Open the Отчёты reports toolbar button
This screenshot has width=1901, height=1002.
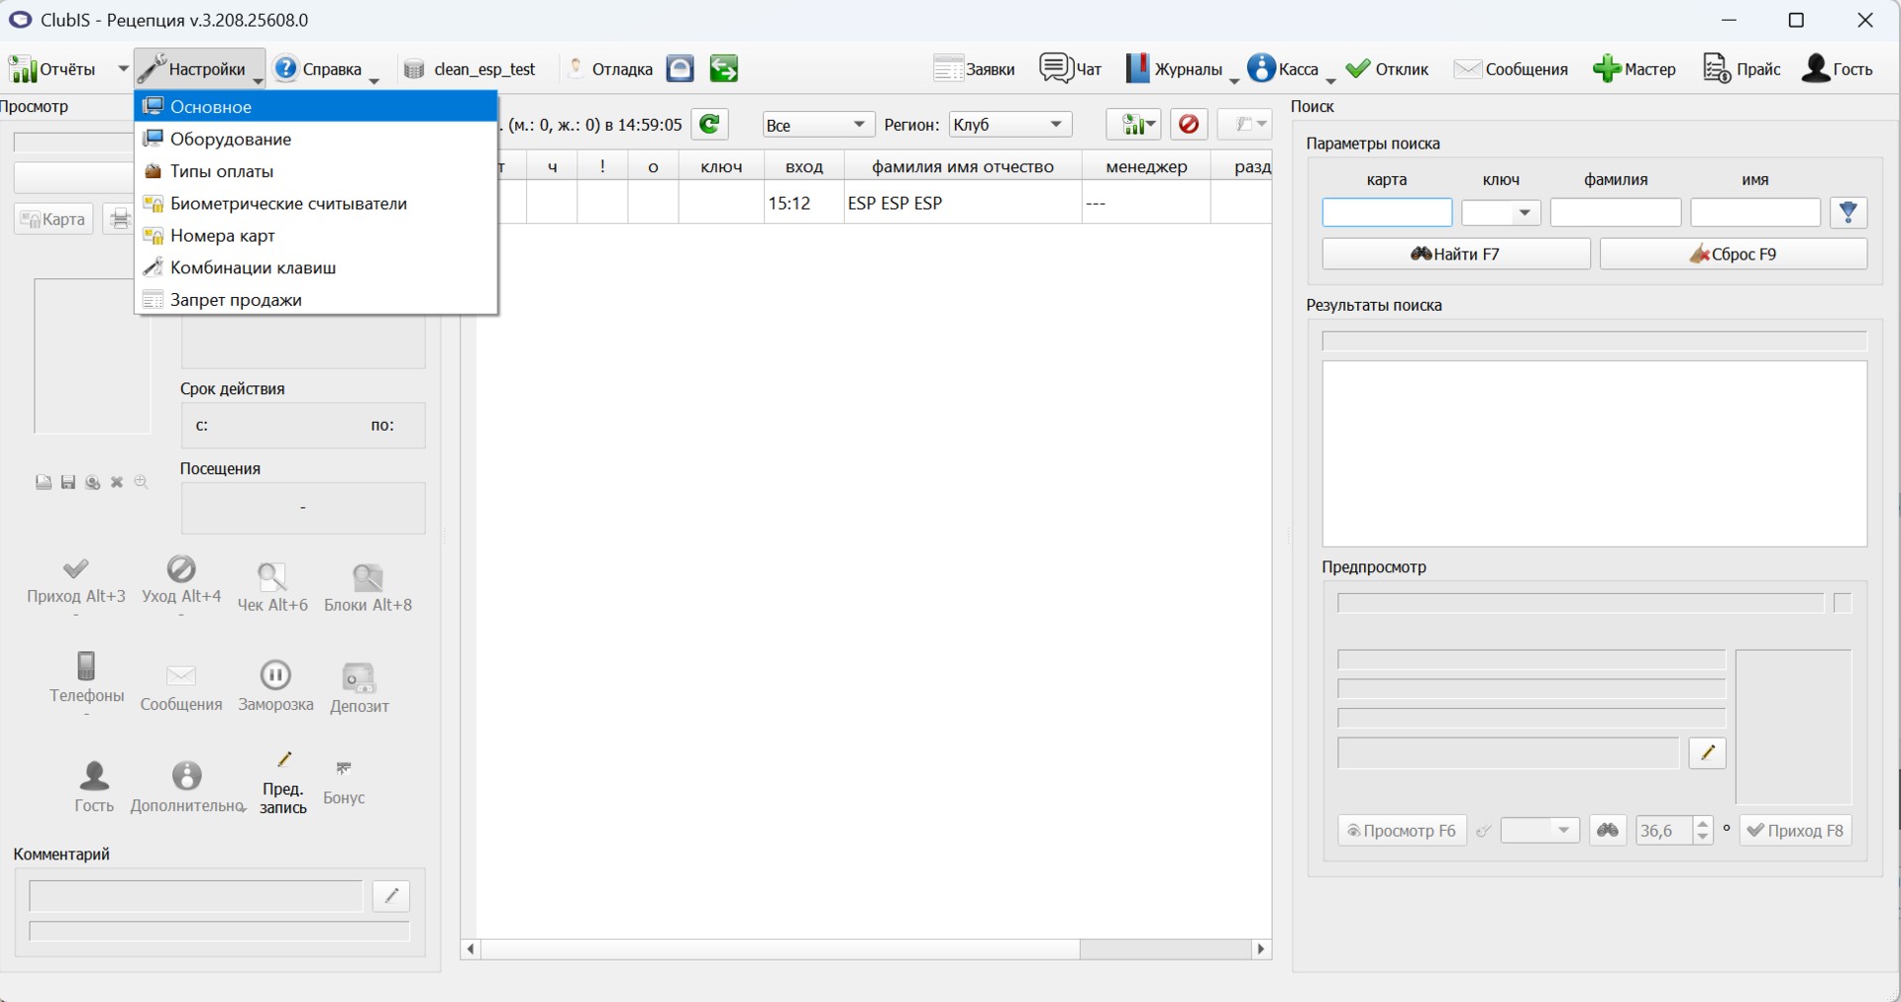[53, 69]
